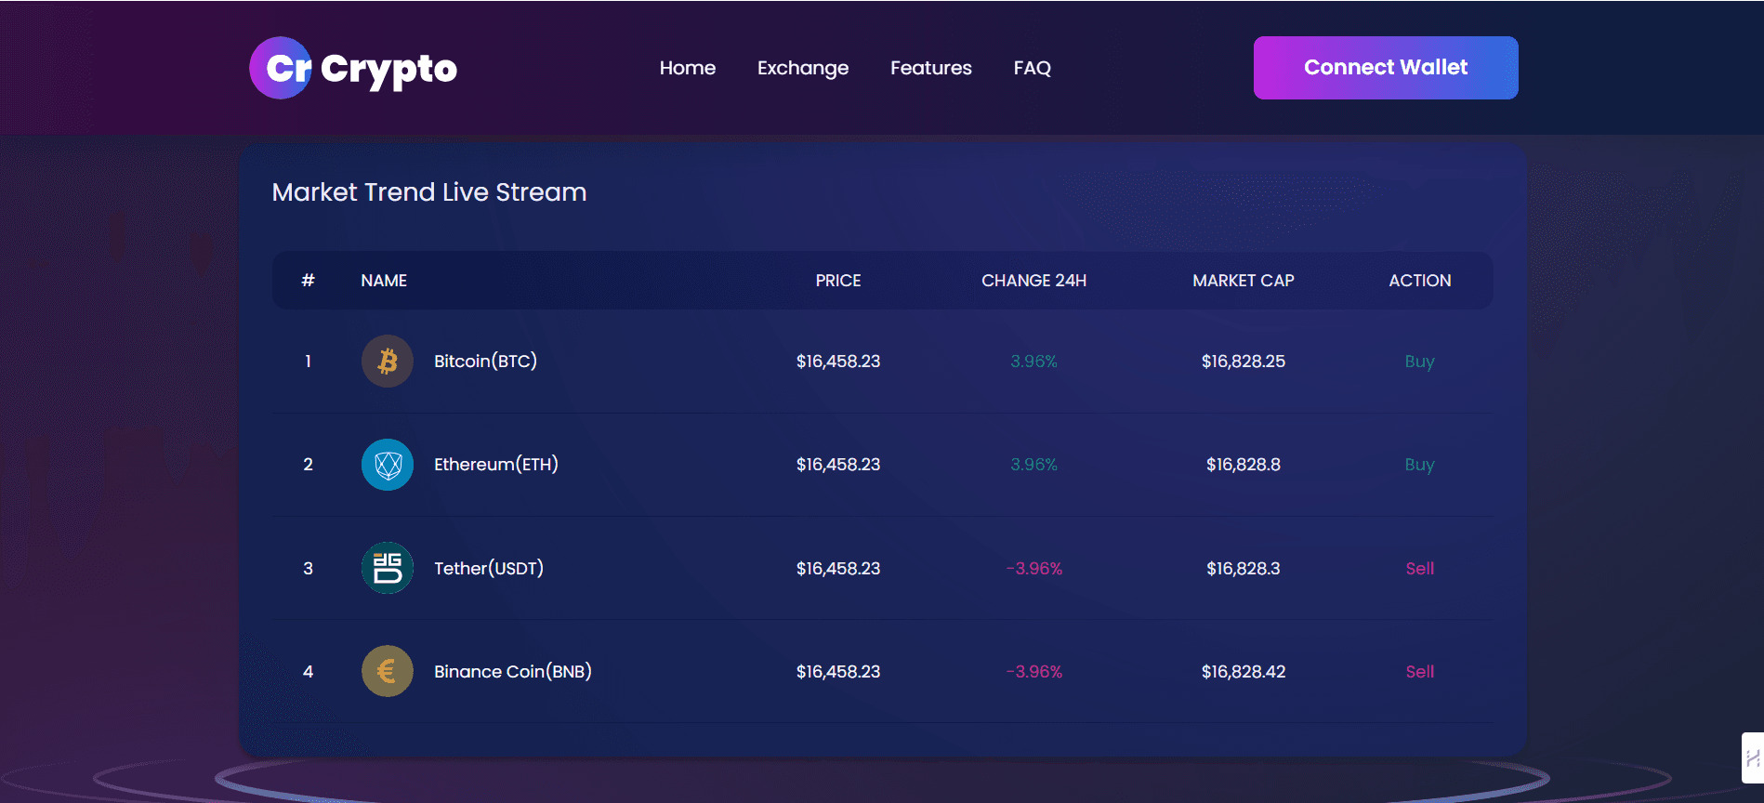
Task: Click the NAME column header
Action: click(384, 281)
